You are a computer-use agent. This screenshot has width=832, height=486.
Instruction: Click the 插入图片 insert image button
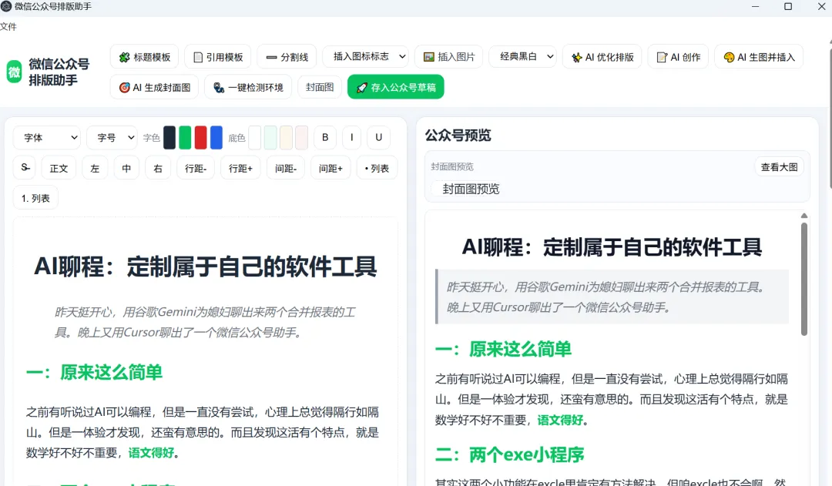point(449,57)
